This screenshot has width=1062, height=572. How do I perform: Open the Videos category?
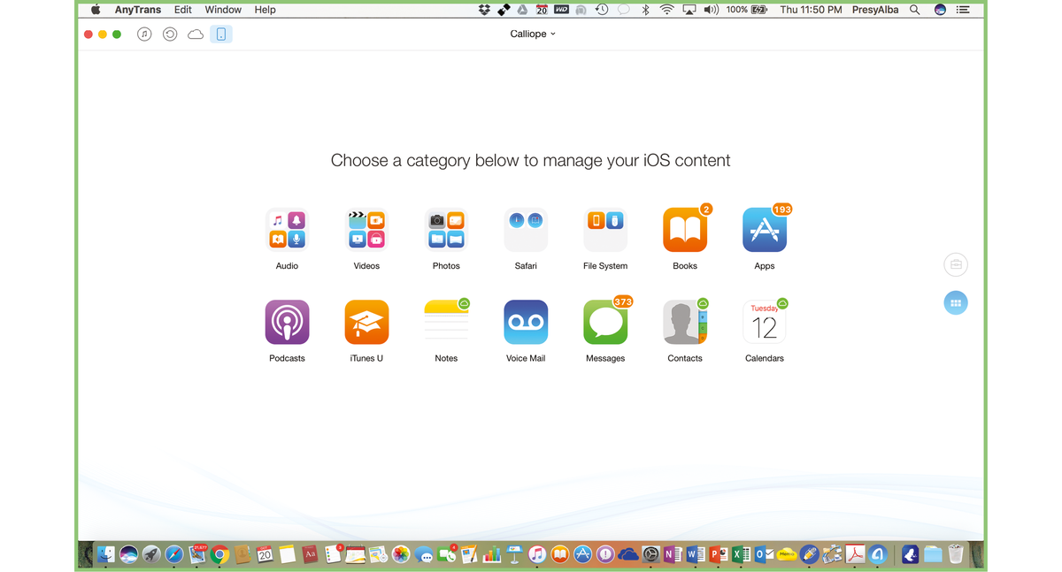tap(366, 230)
